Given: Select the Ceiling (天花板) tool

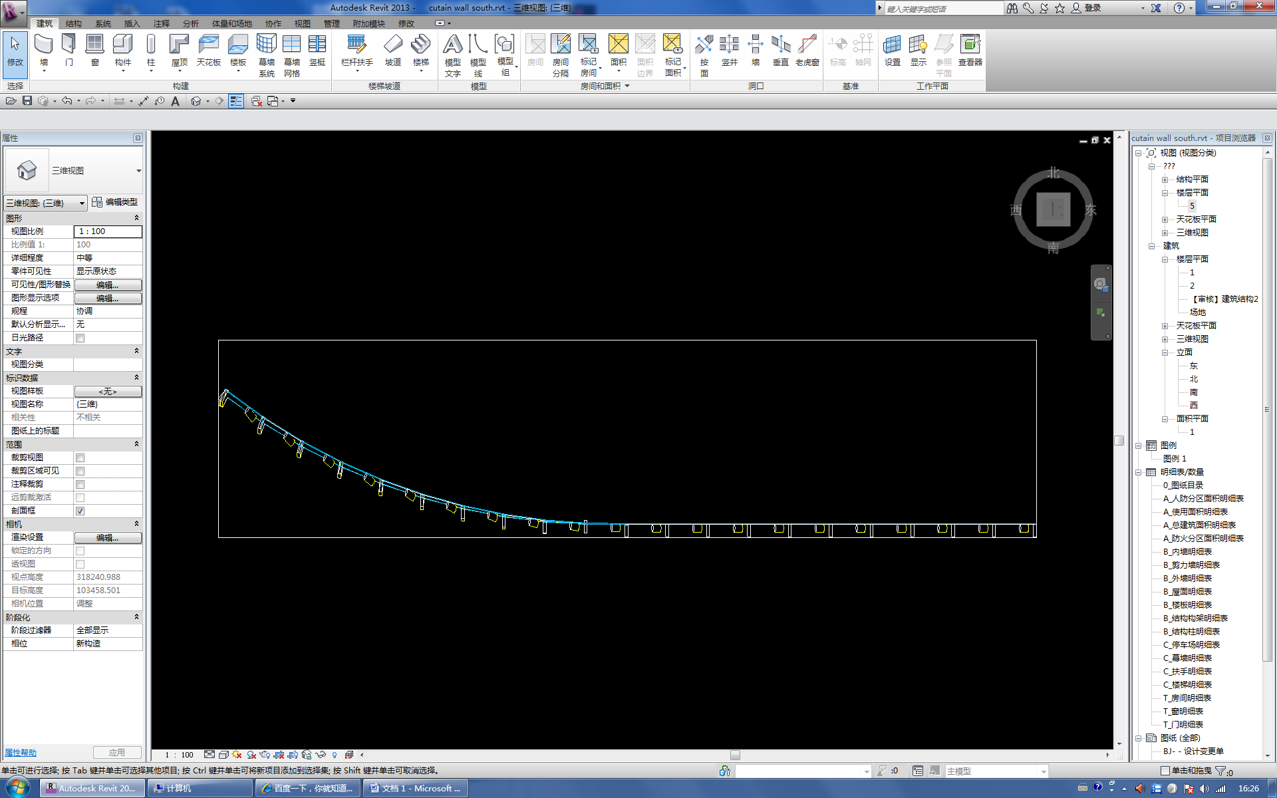Looking at the screenshot, I should point(208,50).
